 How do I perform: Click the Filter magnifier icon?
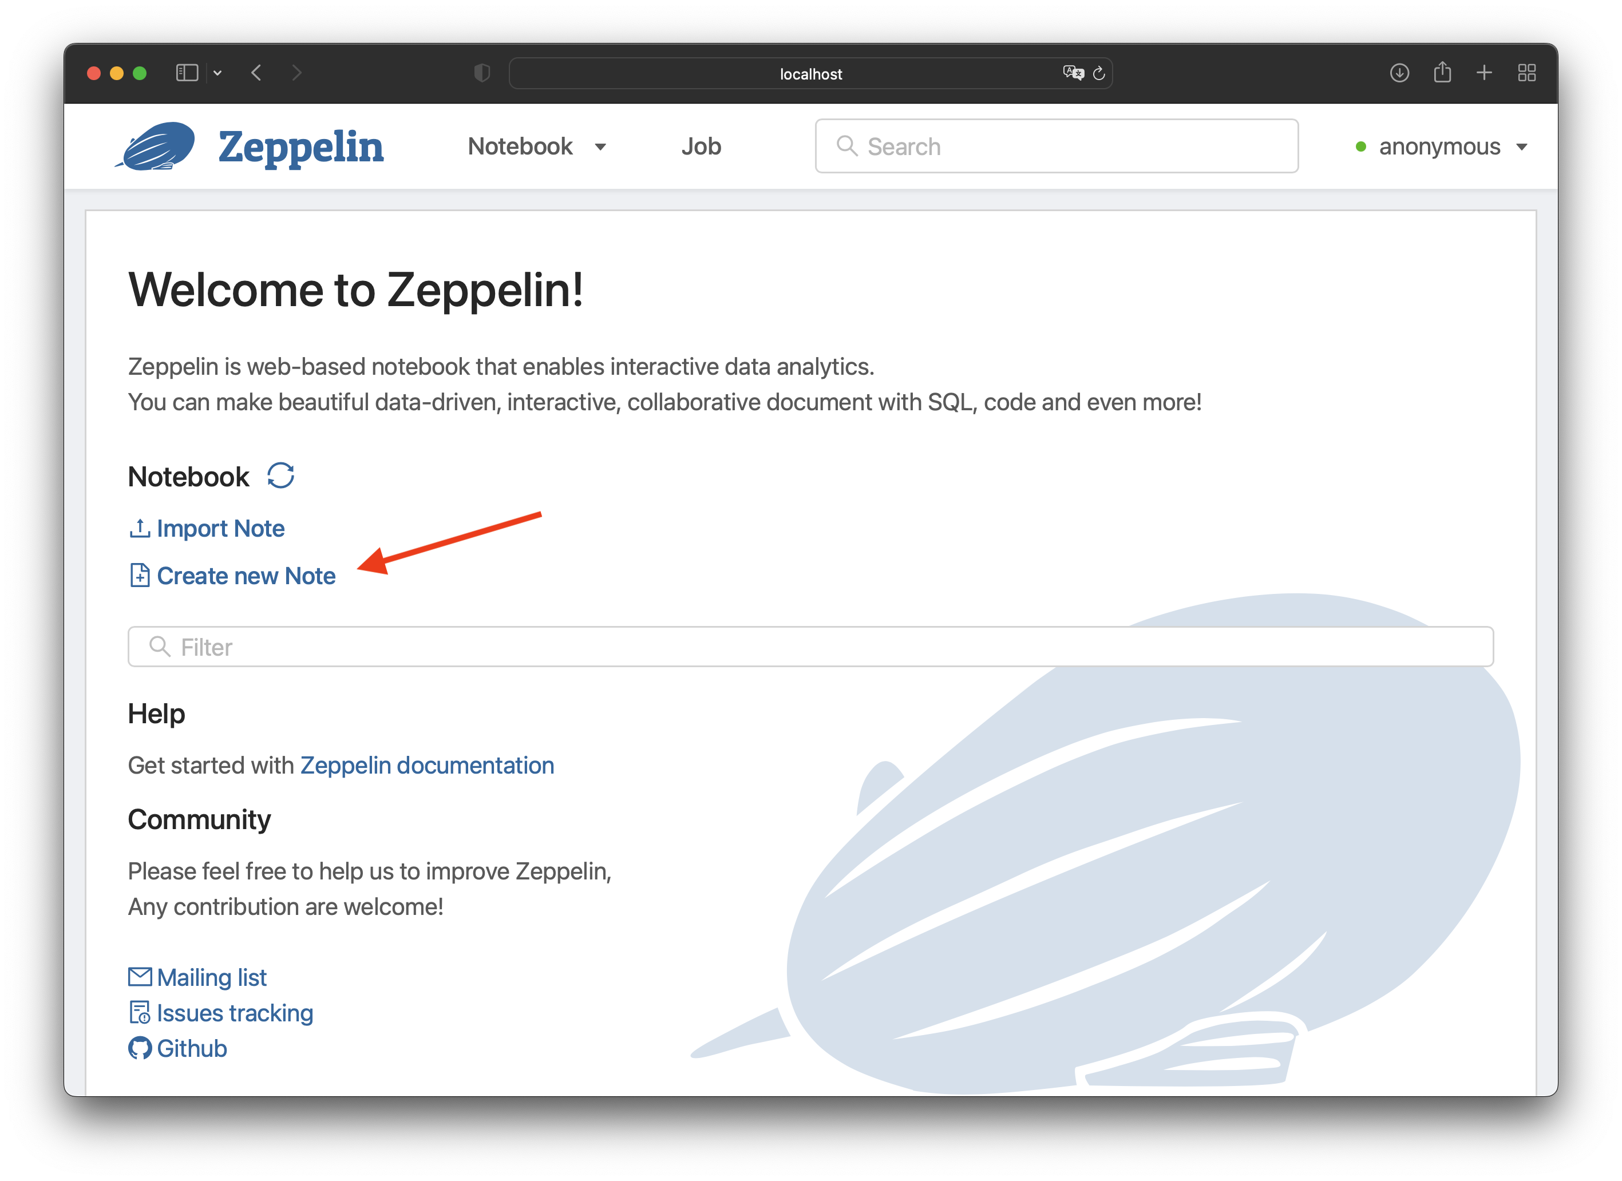[x=160, y=646]
